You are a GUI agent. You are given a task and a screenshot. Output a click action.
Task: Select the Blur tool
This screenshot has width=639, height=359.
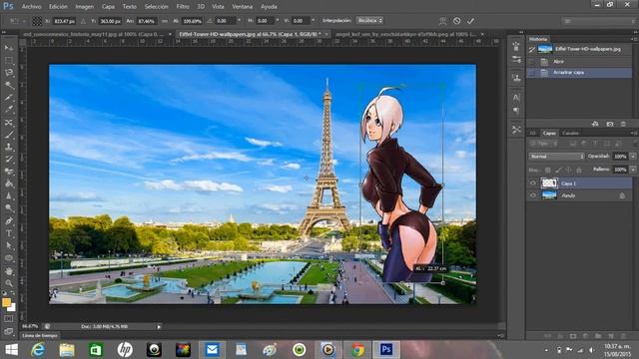[9, 196]
